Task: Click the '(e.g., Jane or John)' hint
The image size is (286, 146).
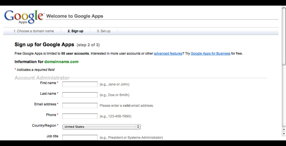Action: [115, 84]
